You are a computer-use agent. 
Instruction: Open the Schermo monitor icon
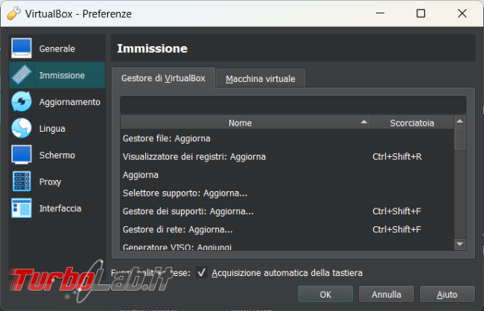[x=22, y=155]
